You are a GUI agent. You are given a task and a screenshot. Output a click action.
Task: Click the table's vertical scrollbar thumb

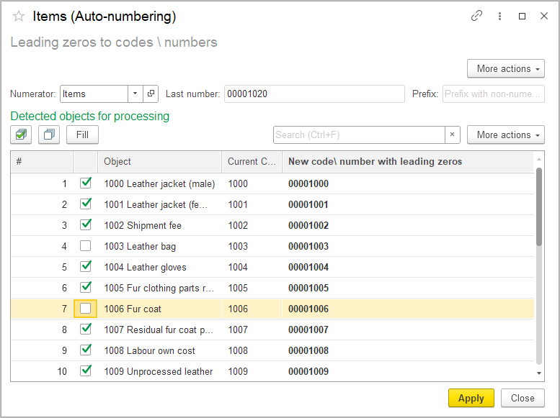[539, 207]
